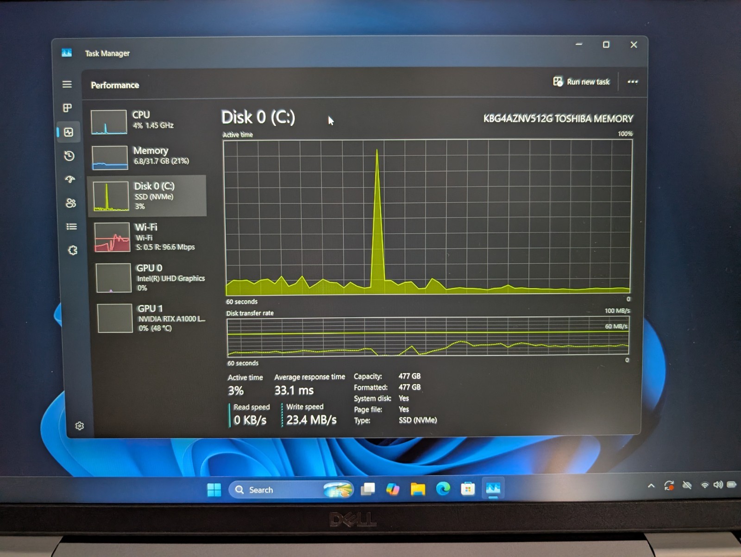Image resolution: width=741 pixels, height=557 pixels.
Task: Select the Disk 0 (C:) item
Action: pyautogui.click(x=147, y=196)
